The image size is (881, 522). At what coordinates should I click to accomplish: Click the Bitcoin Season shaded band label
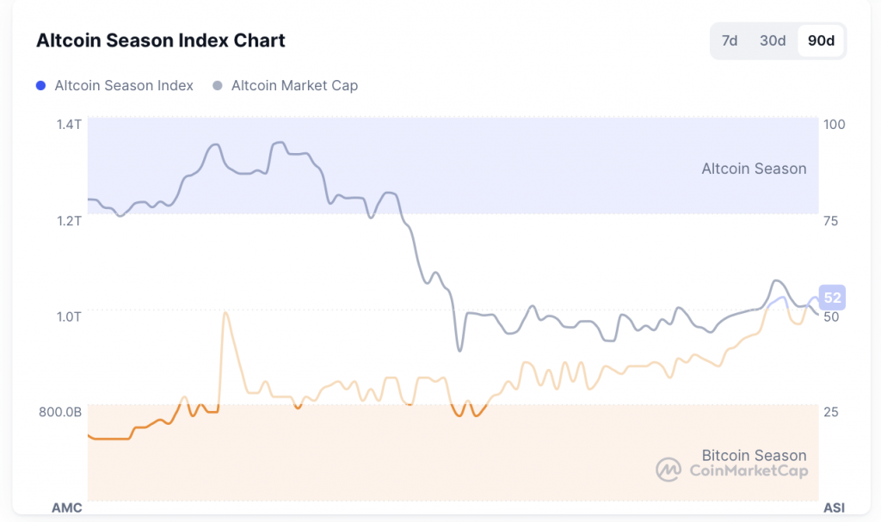(752, 455)
